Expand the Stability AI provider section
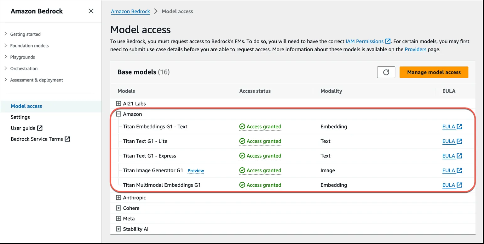484x244 pixels. tap(118, 229)
